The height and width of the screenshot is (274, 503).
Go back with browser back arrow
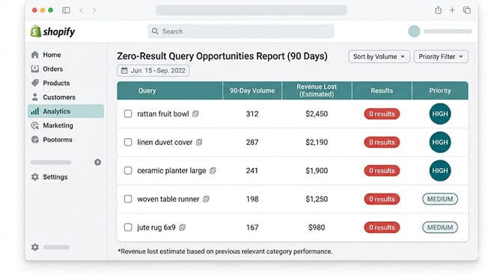click(82, 10)
